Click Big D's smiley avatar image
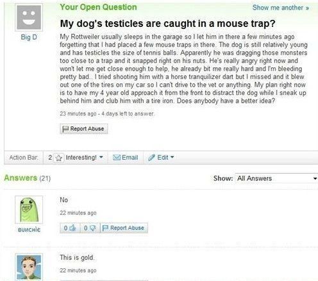Screen dimensions: 318x281 [x=29, y=17]
